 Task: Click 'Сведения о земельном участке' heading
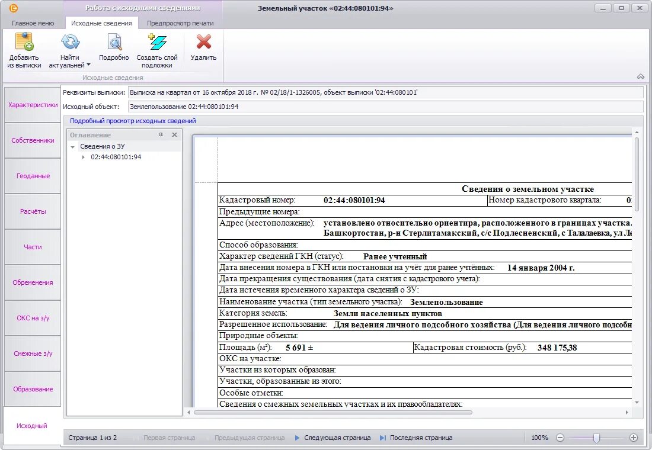(x=528, y=189)
